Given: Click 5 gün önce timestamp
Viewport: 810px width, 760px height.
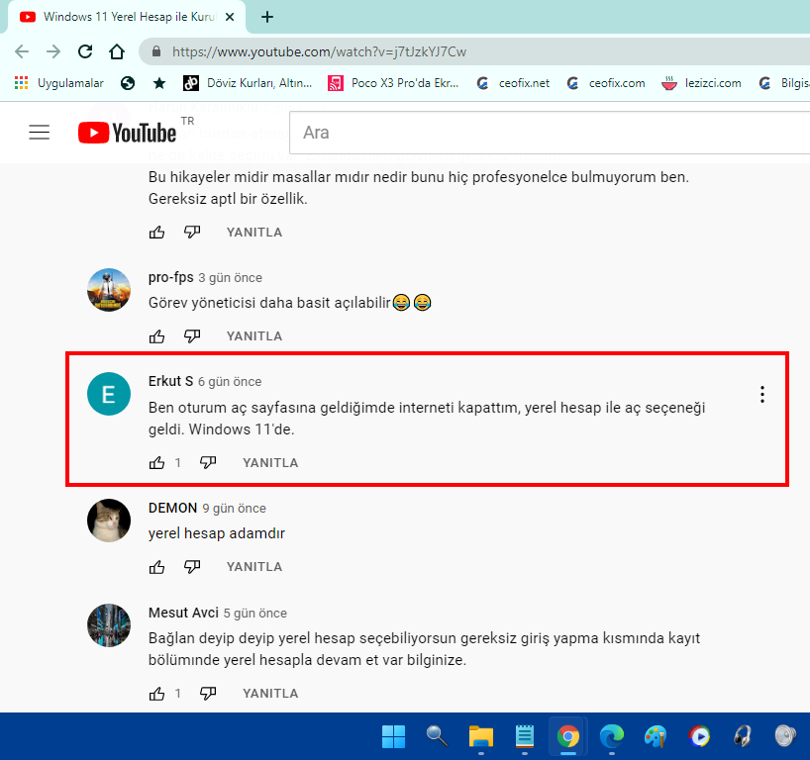Looking at the screenshot, I should (255, 614).
